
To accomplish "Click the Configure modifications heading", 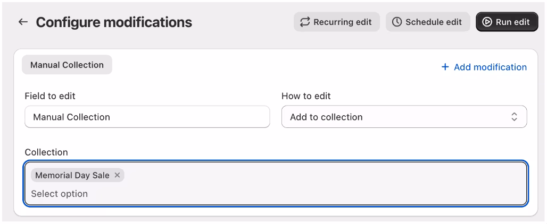I will 114,22.
